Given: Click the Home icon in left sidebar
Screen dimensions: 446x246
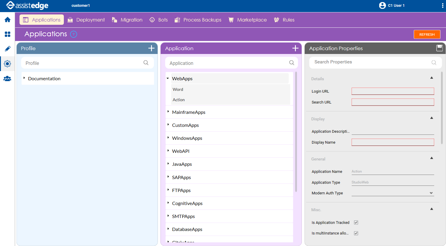Looking at the screenshot, I should click(7, 20).
